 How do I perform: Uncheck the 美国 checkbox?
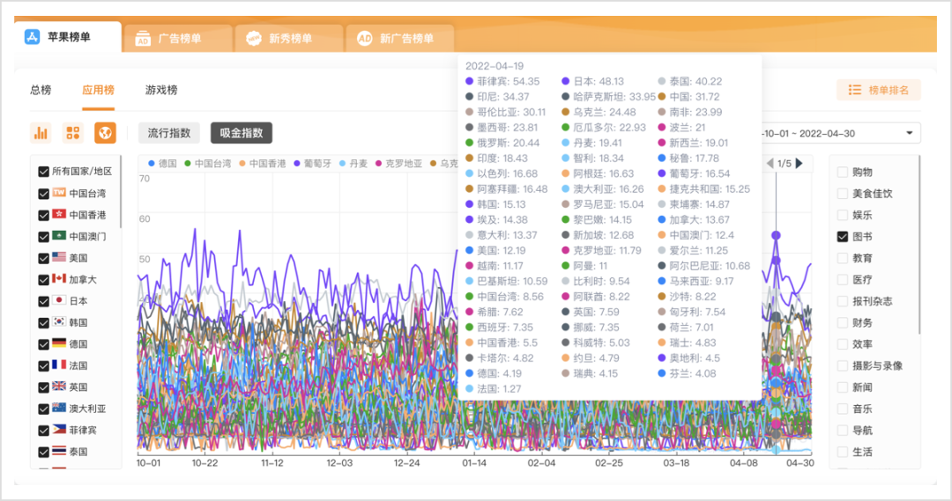click(x=43, y=258)
